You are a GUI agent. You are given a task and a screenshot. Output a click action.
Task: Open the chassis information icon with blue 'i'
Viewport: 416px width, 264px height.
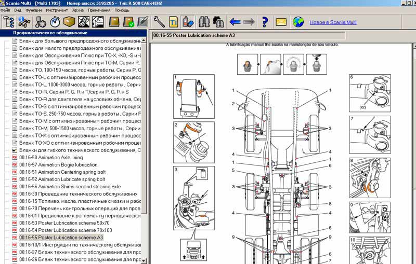24,22
